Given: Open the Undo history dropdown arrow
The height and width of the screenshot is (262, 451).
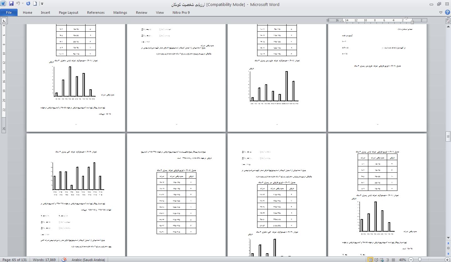Looking at the screenshot, I should coord(23,4).
